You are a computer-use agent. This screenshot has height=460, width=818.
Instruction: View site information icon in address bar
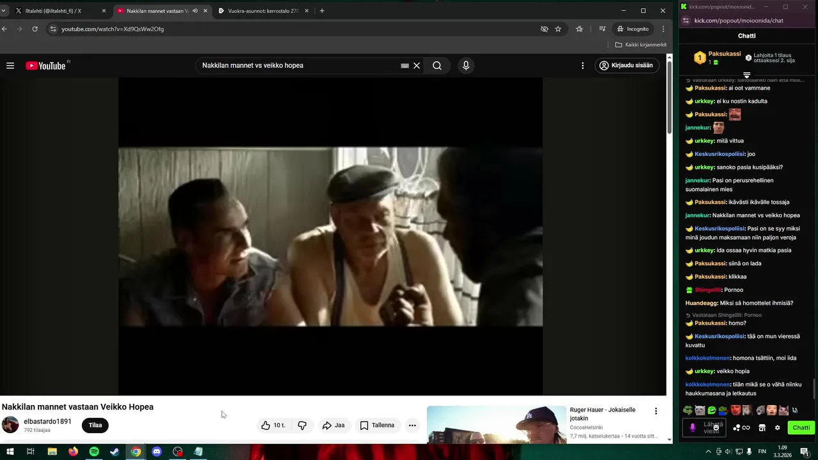click(53, 29)
